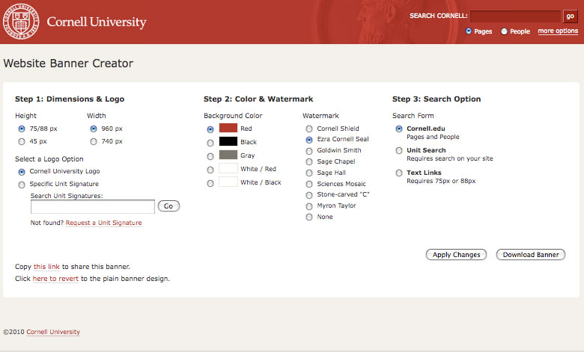Pick the Gray background color swatch
The width and height of the screenshot is (584, 352).
pyautogui.click(x=228, y=155)
